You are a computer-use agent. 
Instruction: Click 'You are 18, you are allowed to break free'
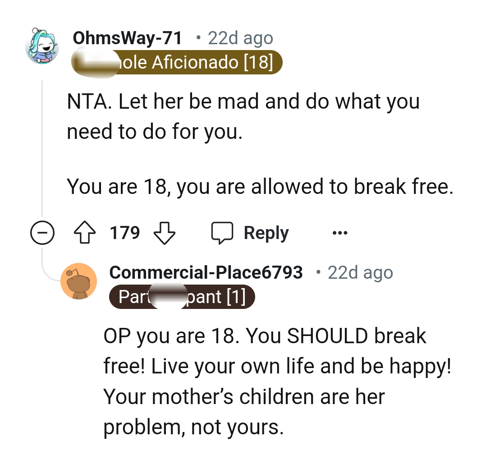pos(261,186)
